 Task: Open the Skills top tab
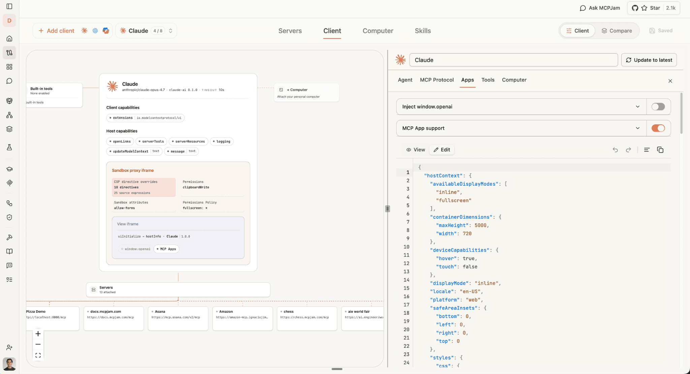coord(422,31)
